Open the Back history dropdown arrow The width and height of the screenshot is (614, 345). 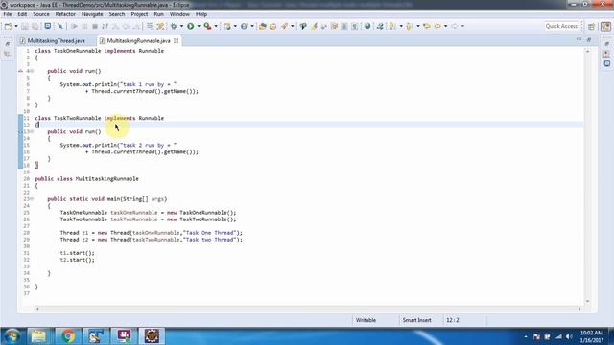click(445, 26)
